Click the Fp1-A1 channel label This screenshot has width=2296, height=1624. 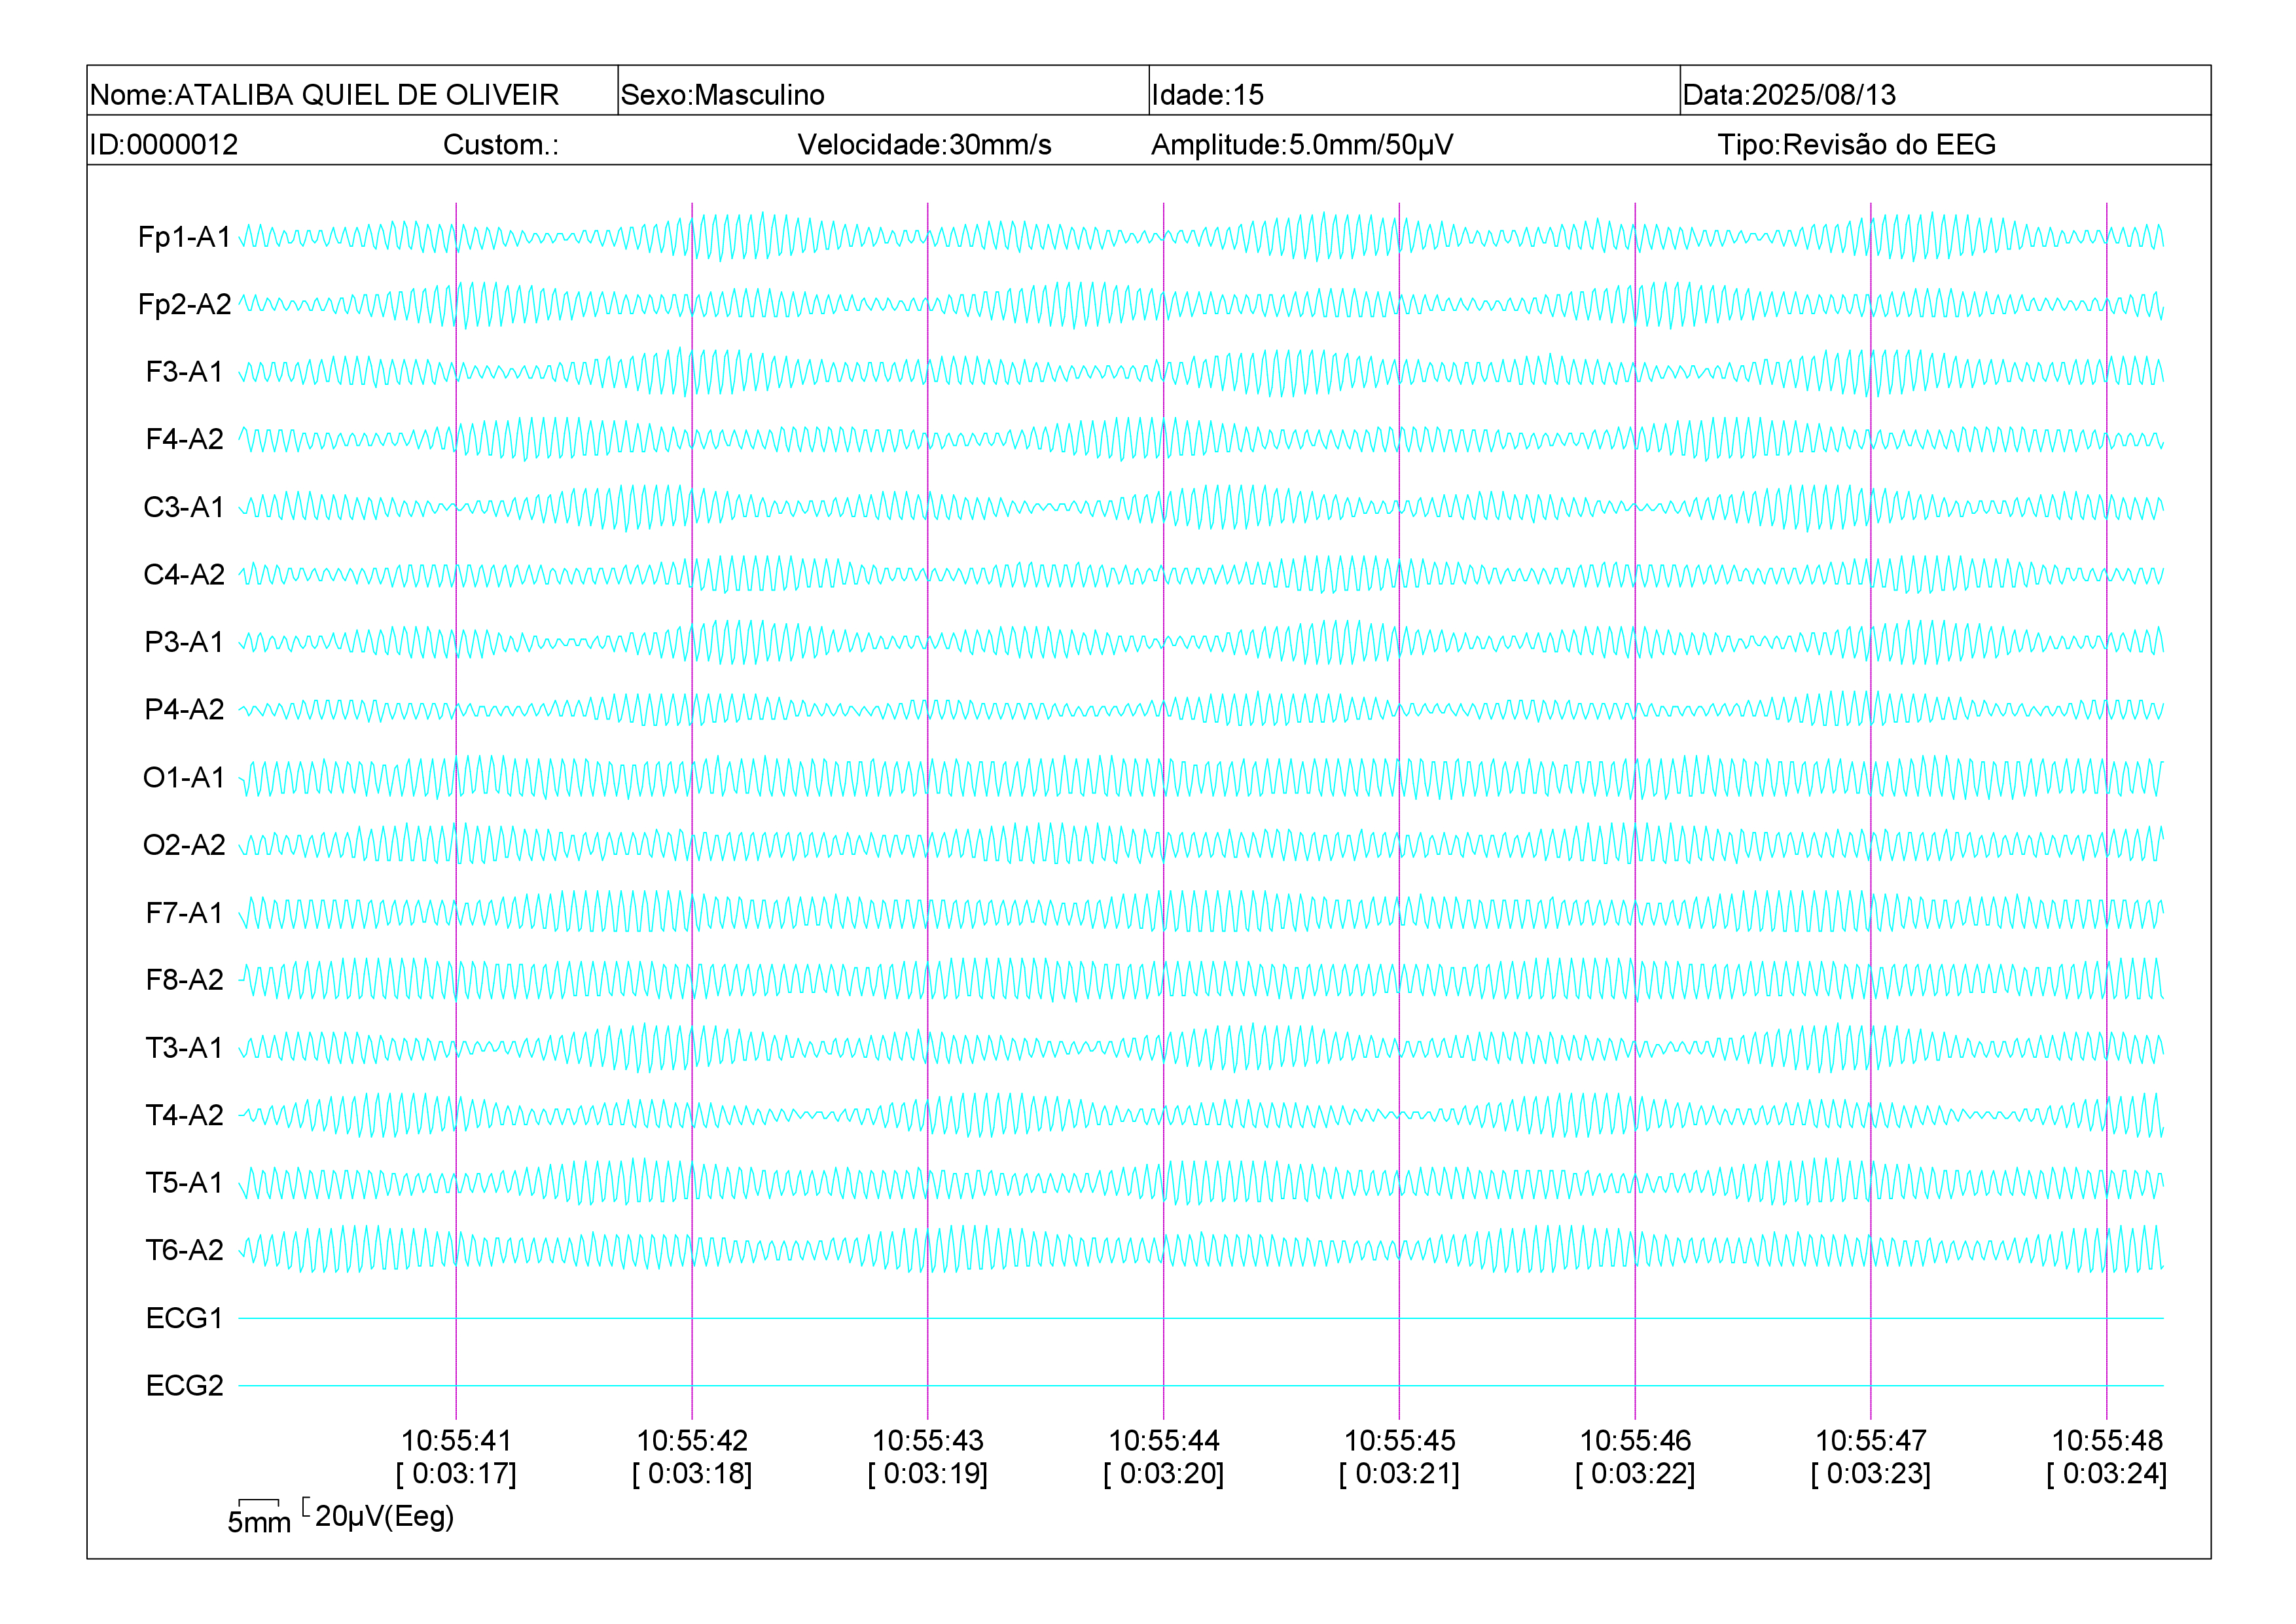185,237
